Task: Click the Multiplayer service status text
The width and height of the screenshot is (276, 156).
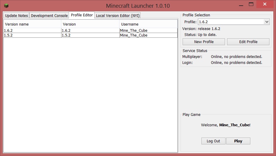Action: (x=237, y=57)
